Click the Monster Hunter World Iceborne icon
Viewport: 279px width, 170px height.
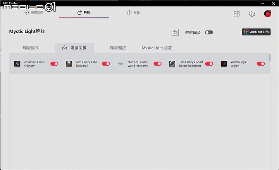coord(121,64)
